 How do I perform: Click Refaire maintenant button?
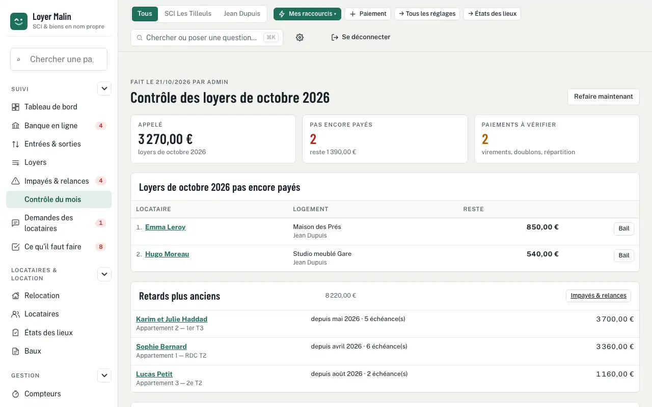pos(603,97)
